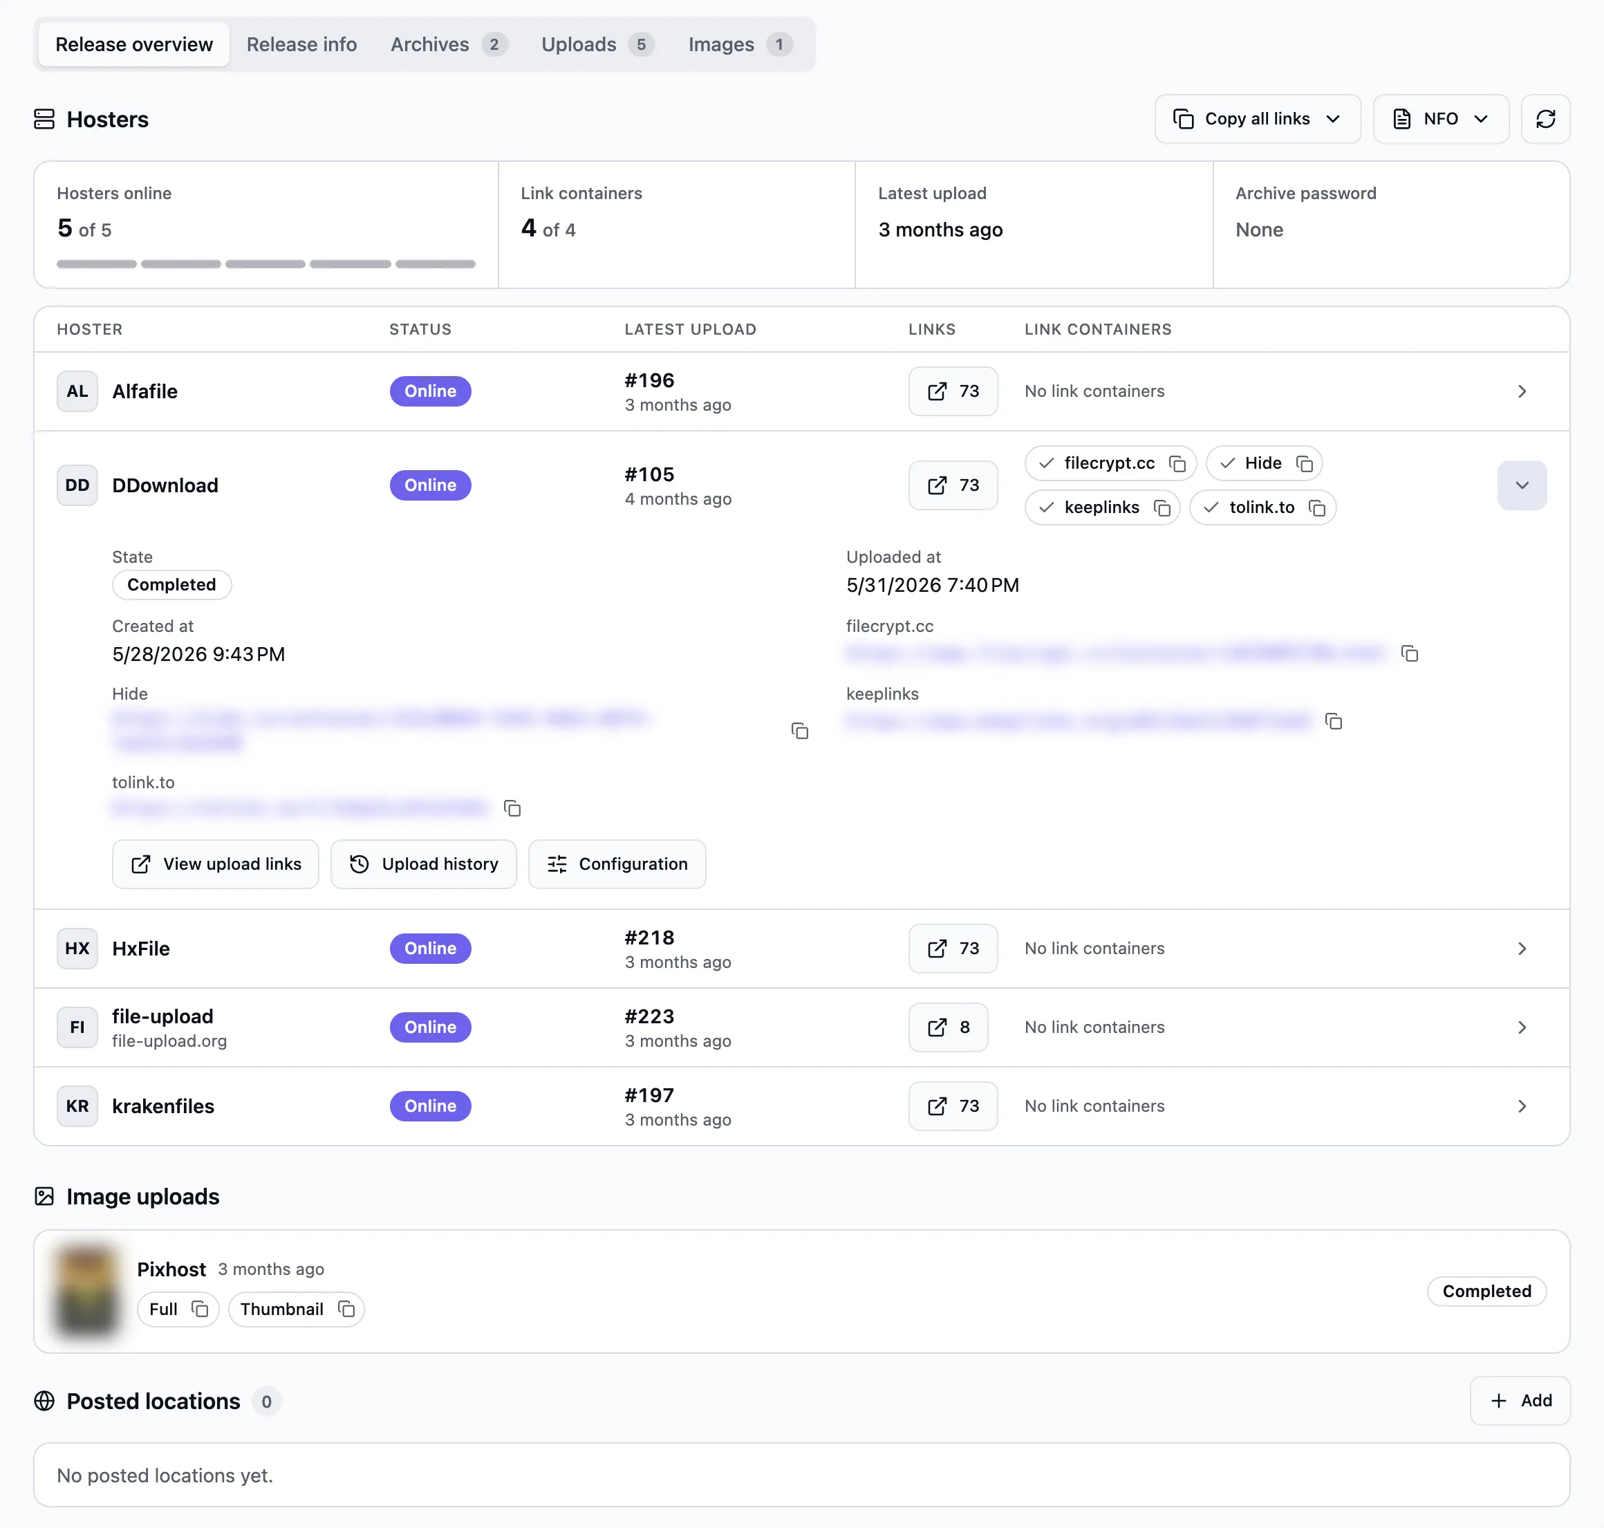
Task: Collapse the DDownload hoster details
Action: coord(1521,485)
